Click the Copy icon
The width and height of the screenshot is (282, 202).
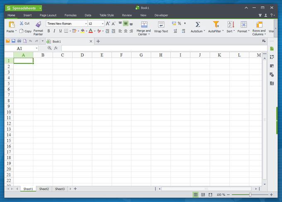(22, 31)
